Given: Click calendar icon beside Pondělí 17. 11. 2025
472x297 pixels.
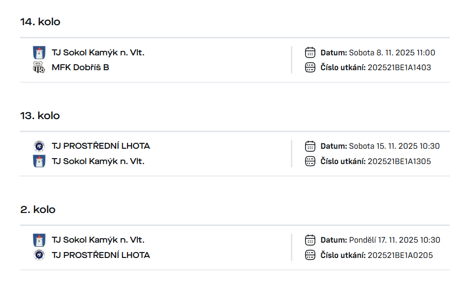Looking at the screenshot, I should (310, 240).
